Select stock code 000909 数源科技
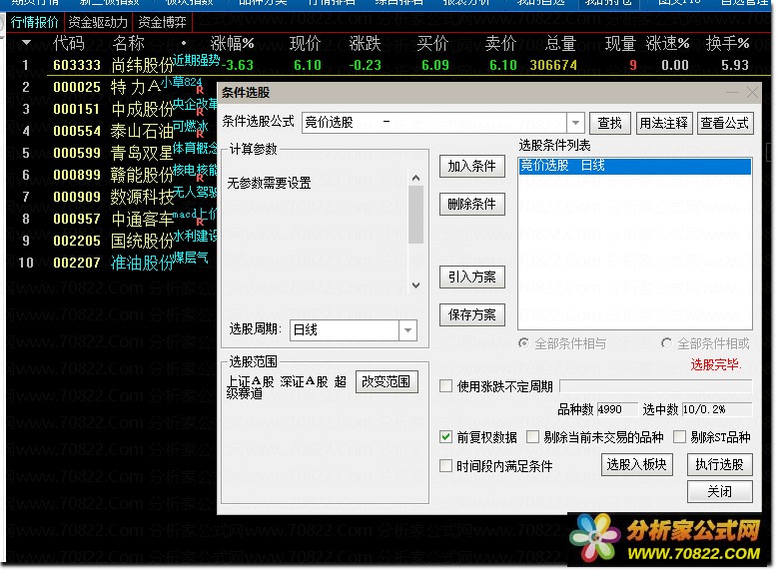Viewport: 777px width, 570px height. point(77,197)
